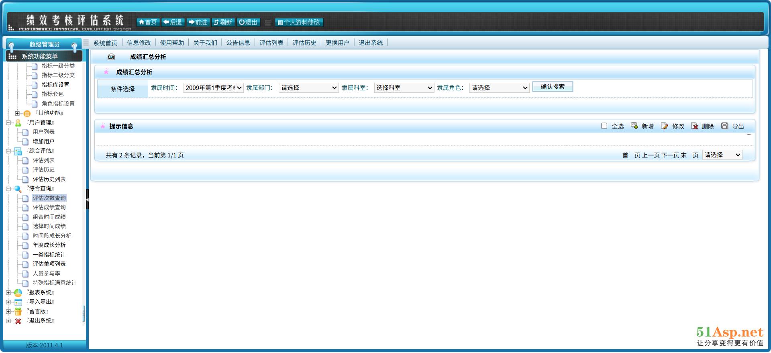The height and width of the screenshot is (353, 771).
Task: Open the 隶属部门 dropdown
Action: [x=308, y=88]
